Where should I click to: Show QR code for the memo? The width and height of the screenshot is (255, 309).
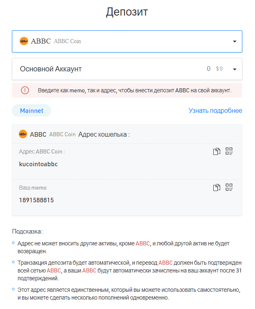point(229,187)
